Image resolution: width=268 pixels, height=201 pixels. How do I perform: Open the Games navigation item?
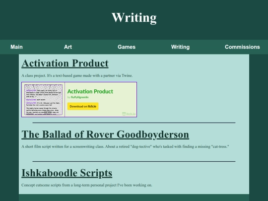tap(127, 47)
